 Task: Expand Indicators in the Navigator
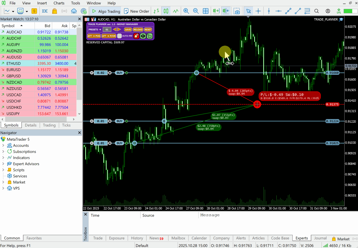pyautogui.click(x=3, y=158)
